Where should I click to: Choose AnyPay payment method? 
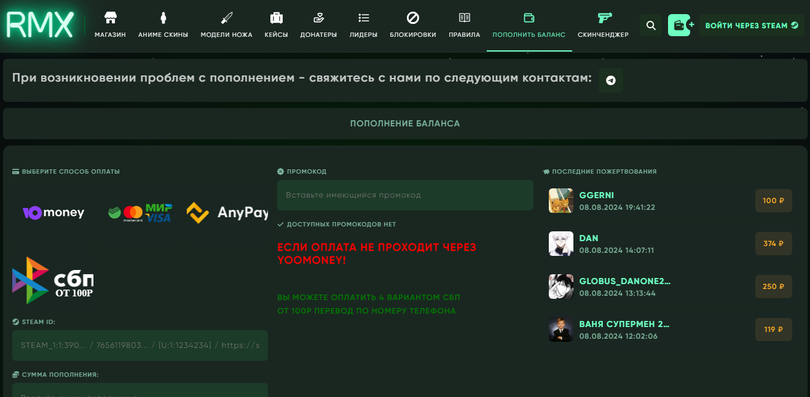coord(227,213)
